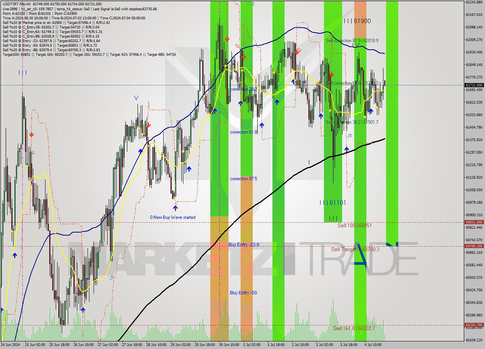Click the 'Line:2896' indicator status line
The width and height of the screenshot is (485, 349).
[x=80, y=9]
